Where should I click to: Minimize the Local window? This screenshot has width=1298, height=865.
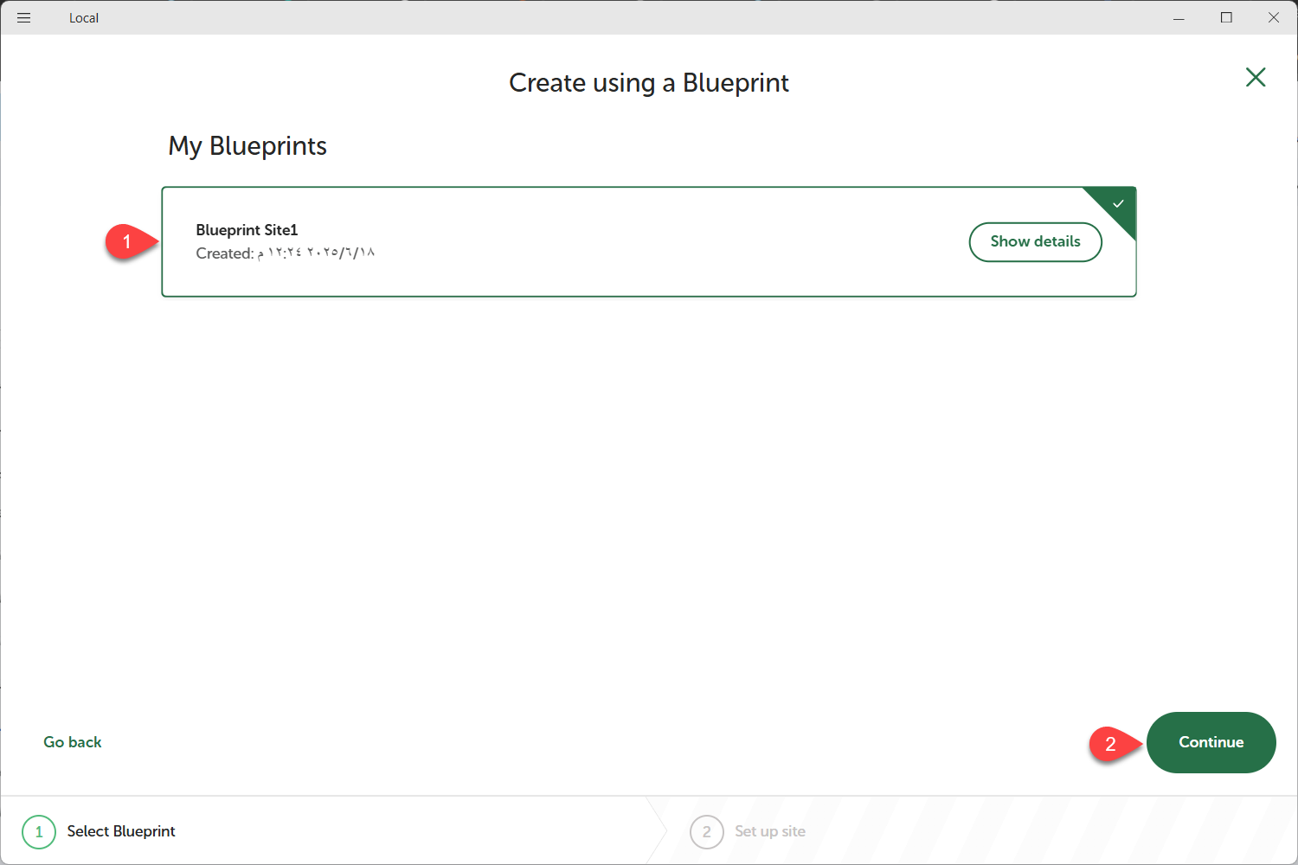click(1179, 17)
